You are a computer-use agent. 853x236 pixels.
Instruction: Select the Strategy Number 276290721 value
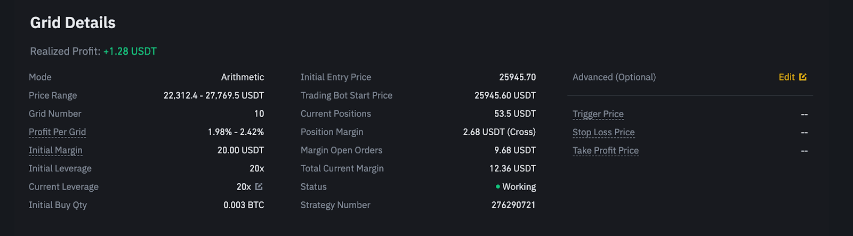pyautogui.click(x=513, y=205)
